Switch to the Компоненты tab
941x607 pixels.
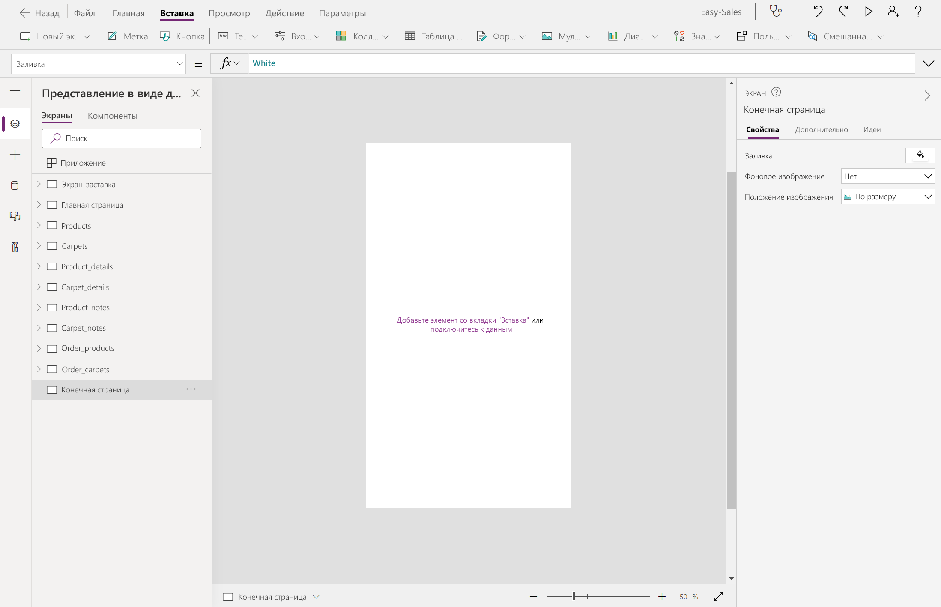point(112,116)
